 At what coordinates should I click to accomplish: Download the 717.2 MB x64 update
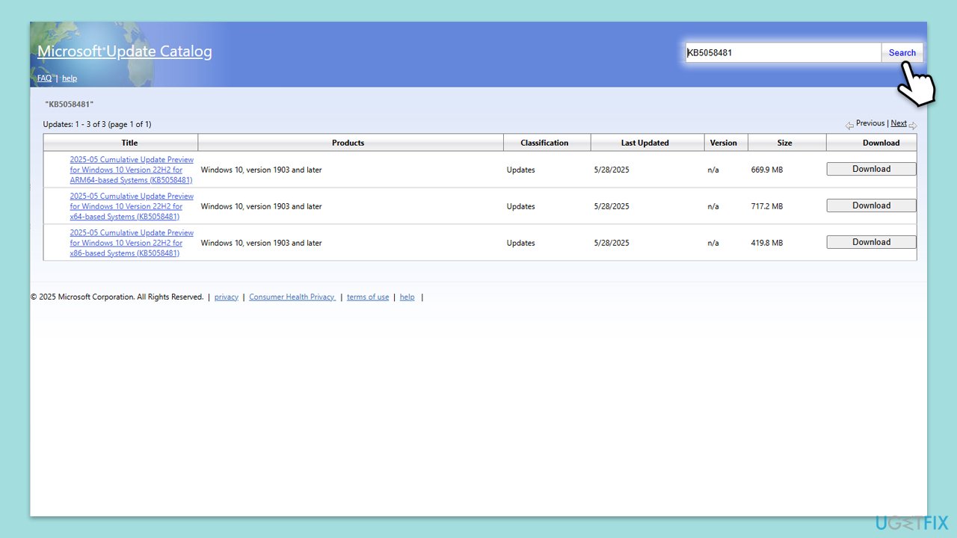[871, 205]
